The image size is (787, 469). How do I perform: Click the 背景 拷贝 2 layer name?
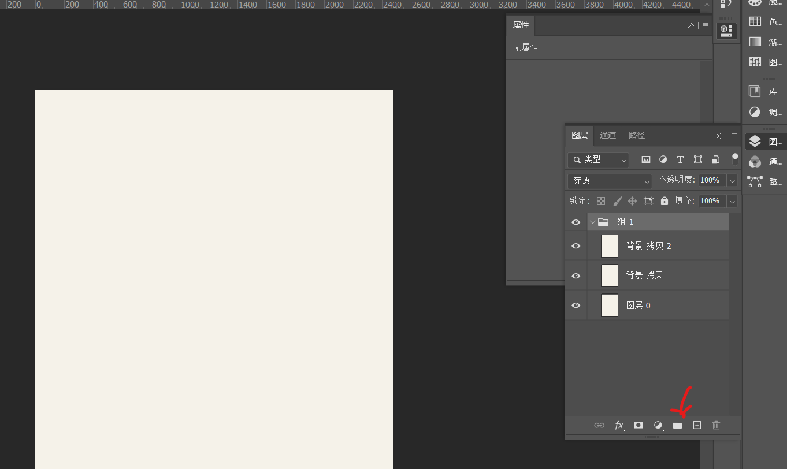648,246
